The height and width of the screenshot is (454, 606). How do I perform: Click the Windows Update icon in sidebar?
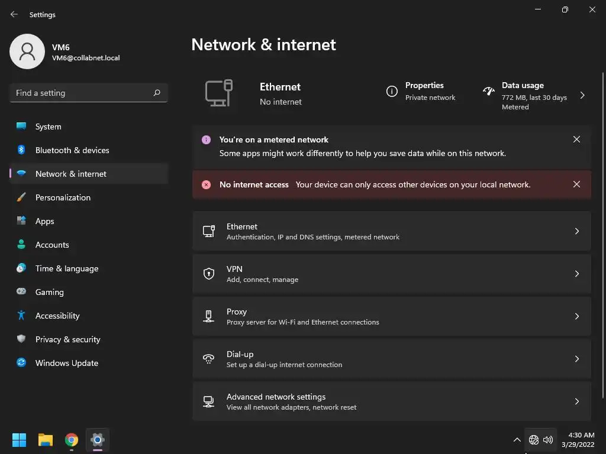(x=21, y=363)
